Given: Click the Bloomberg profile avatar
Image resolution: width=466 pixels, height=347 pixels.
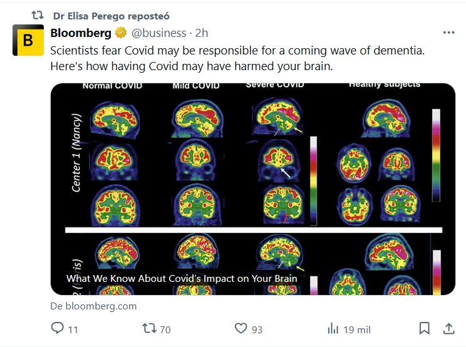Looking at the screenshot, I should tap(28, 41).
